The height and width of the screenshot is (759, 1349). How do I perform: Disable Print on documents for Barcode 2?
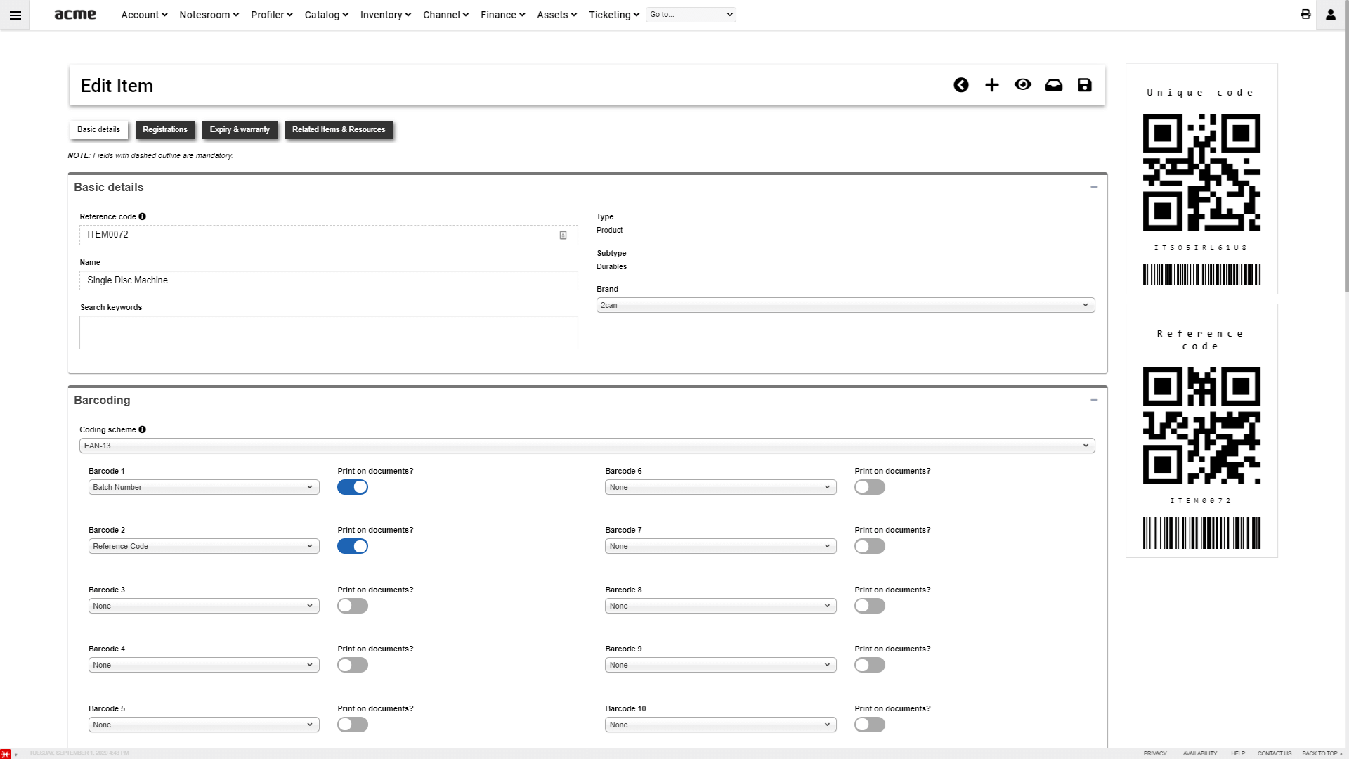[353, 546]
